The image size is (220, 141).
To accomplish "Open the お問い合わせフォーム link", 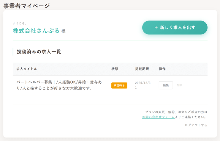I will click(158, 117).
